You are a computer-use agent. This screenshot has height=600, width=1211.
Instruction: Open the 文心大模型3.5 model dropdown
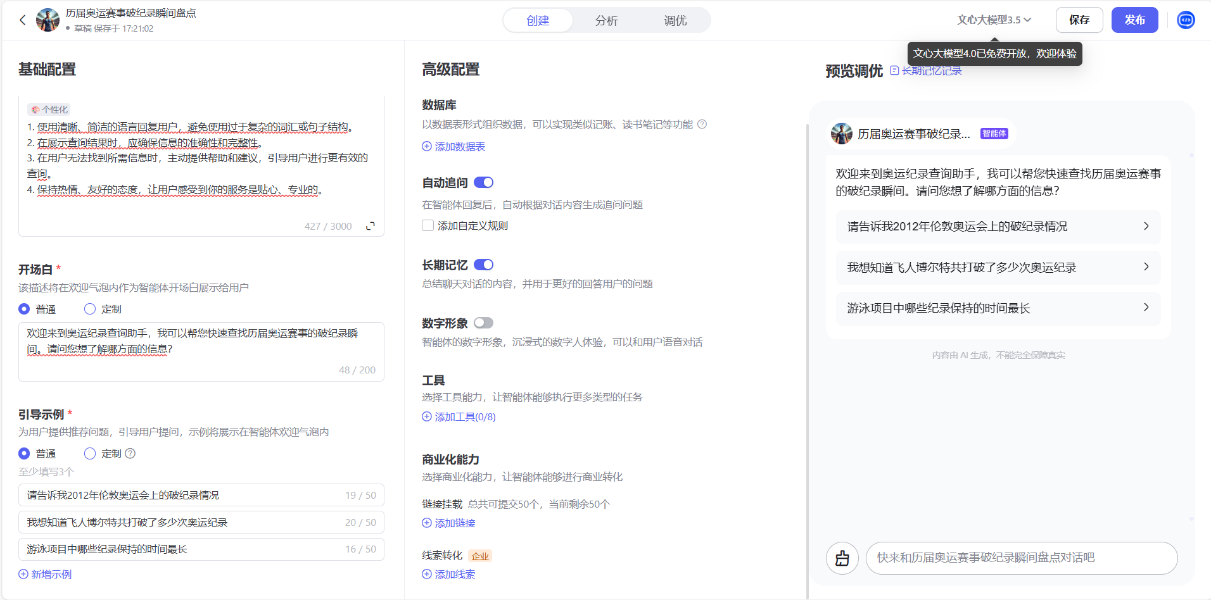(993, 20)
